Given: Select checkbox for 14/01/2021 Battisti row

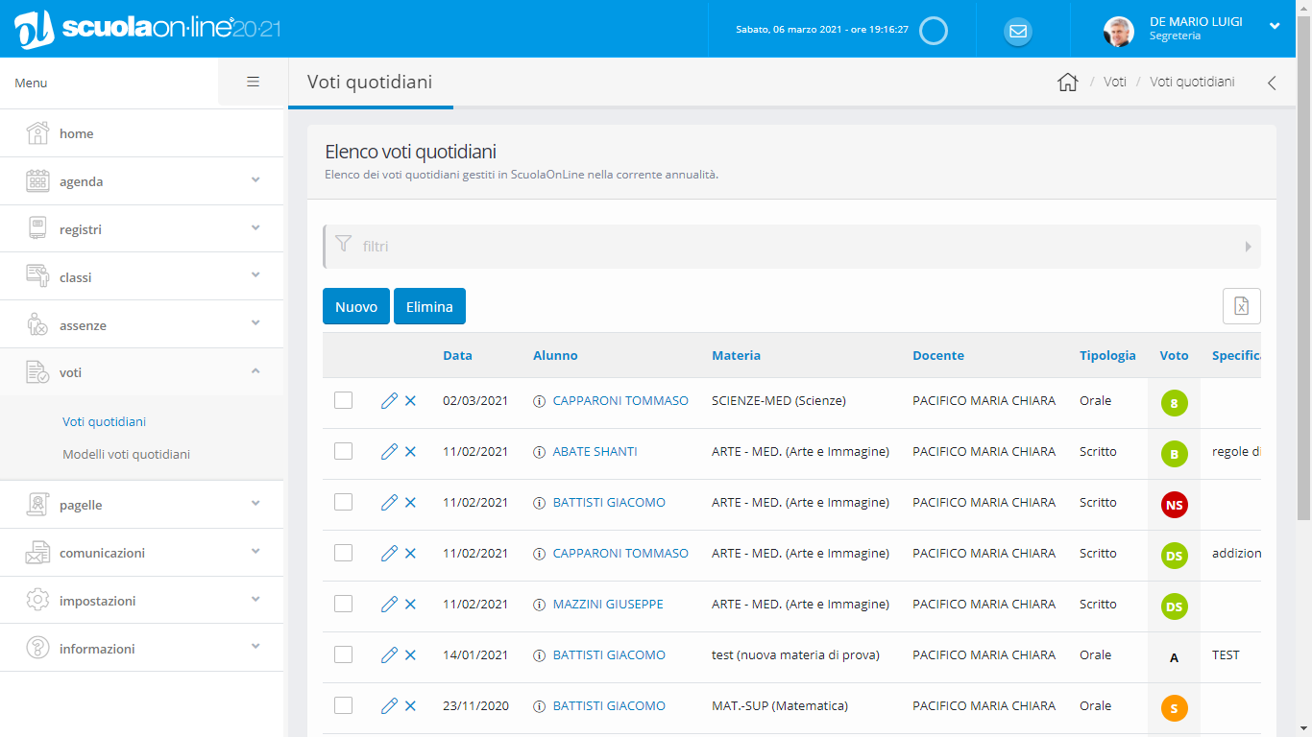Looking at the screenshot, I should (343, 654).
